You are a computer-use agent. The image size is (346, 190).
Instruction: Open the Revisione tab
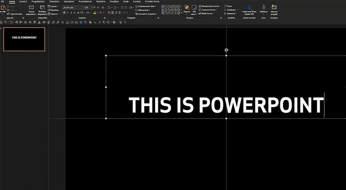tap(101, 2)
